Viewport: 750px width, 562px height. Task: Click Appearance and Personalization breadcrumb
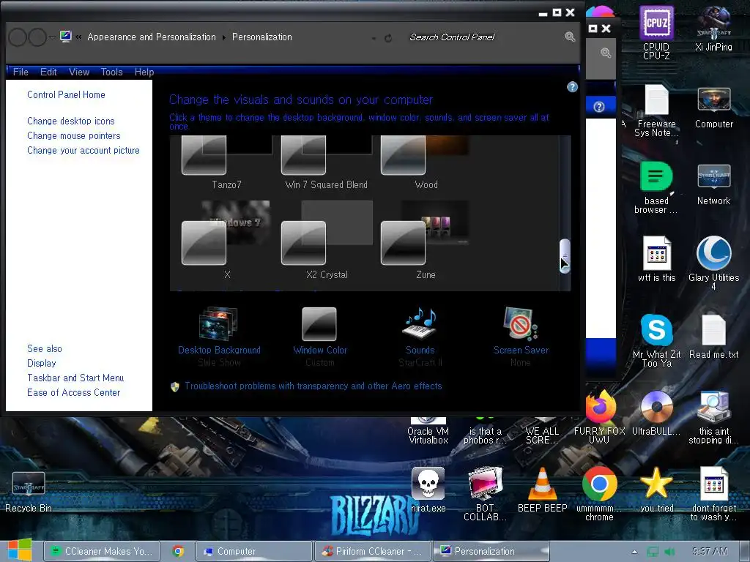151,37
